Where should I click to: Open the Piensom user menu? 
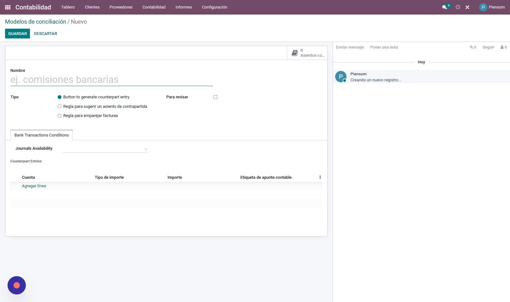[492, 7]
